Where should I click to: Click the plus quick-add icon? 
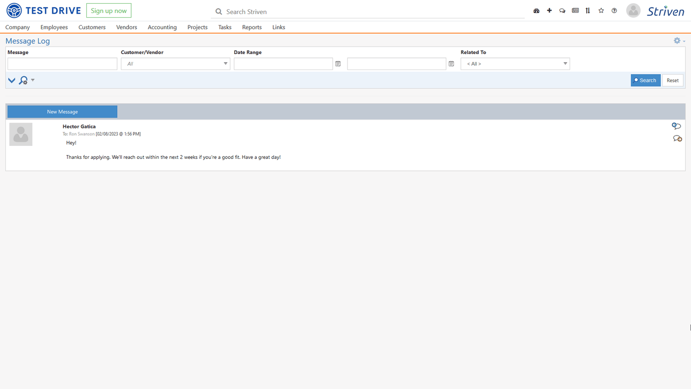tap(549, 11)
